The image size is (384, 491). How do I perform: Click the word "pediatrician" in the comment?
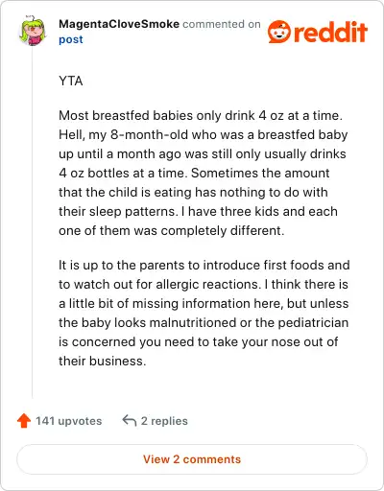(313, 322)
